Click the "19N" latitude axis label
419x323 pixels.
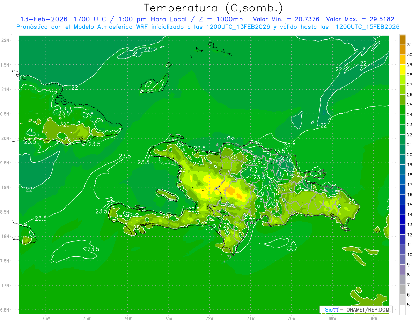[x=6, y=187]
